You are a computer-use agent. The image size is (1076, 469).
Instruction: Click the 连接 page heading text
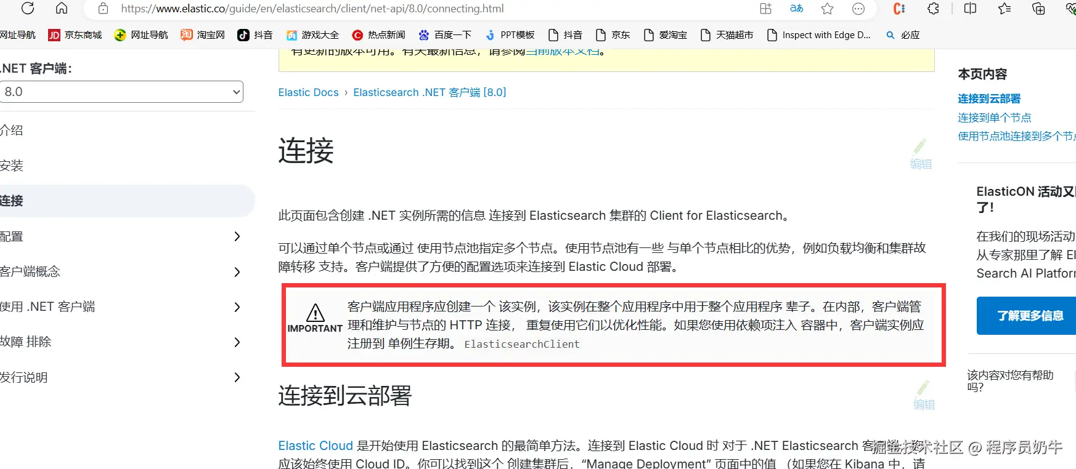(306, 151)
